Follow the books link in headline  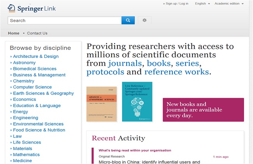coord(159,63)
